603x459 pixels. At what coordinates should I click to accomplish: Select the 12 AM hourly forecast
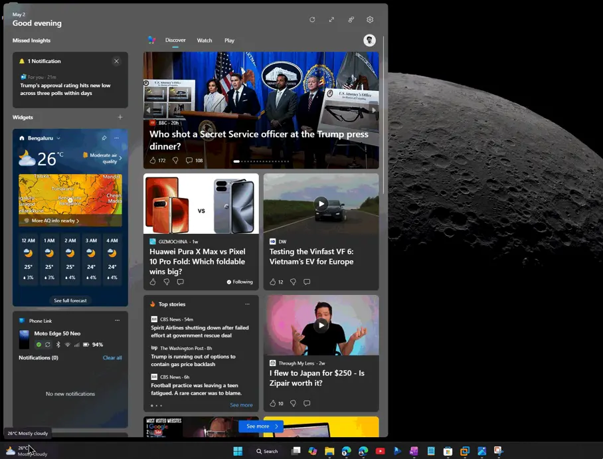point(29,259)
